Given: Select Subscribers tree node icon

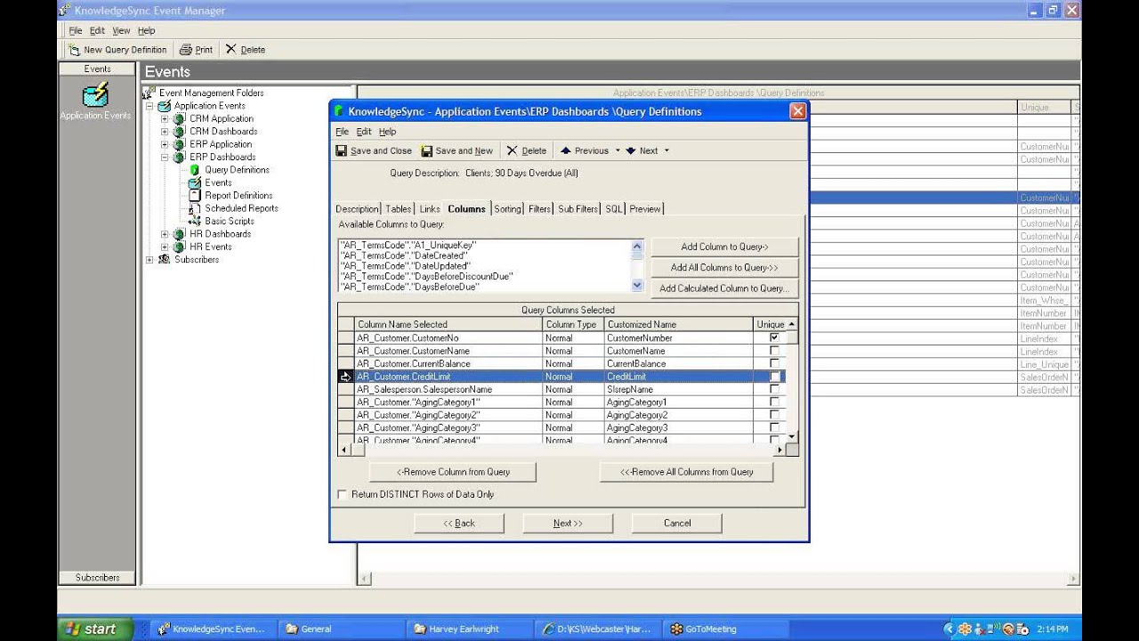Looking at the screenshot, I should coord(164,259).
